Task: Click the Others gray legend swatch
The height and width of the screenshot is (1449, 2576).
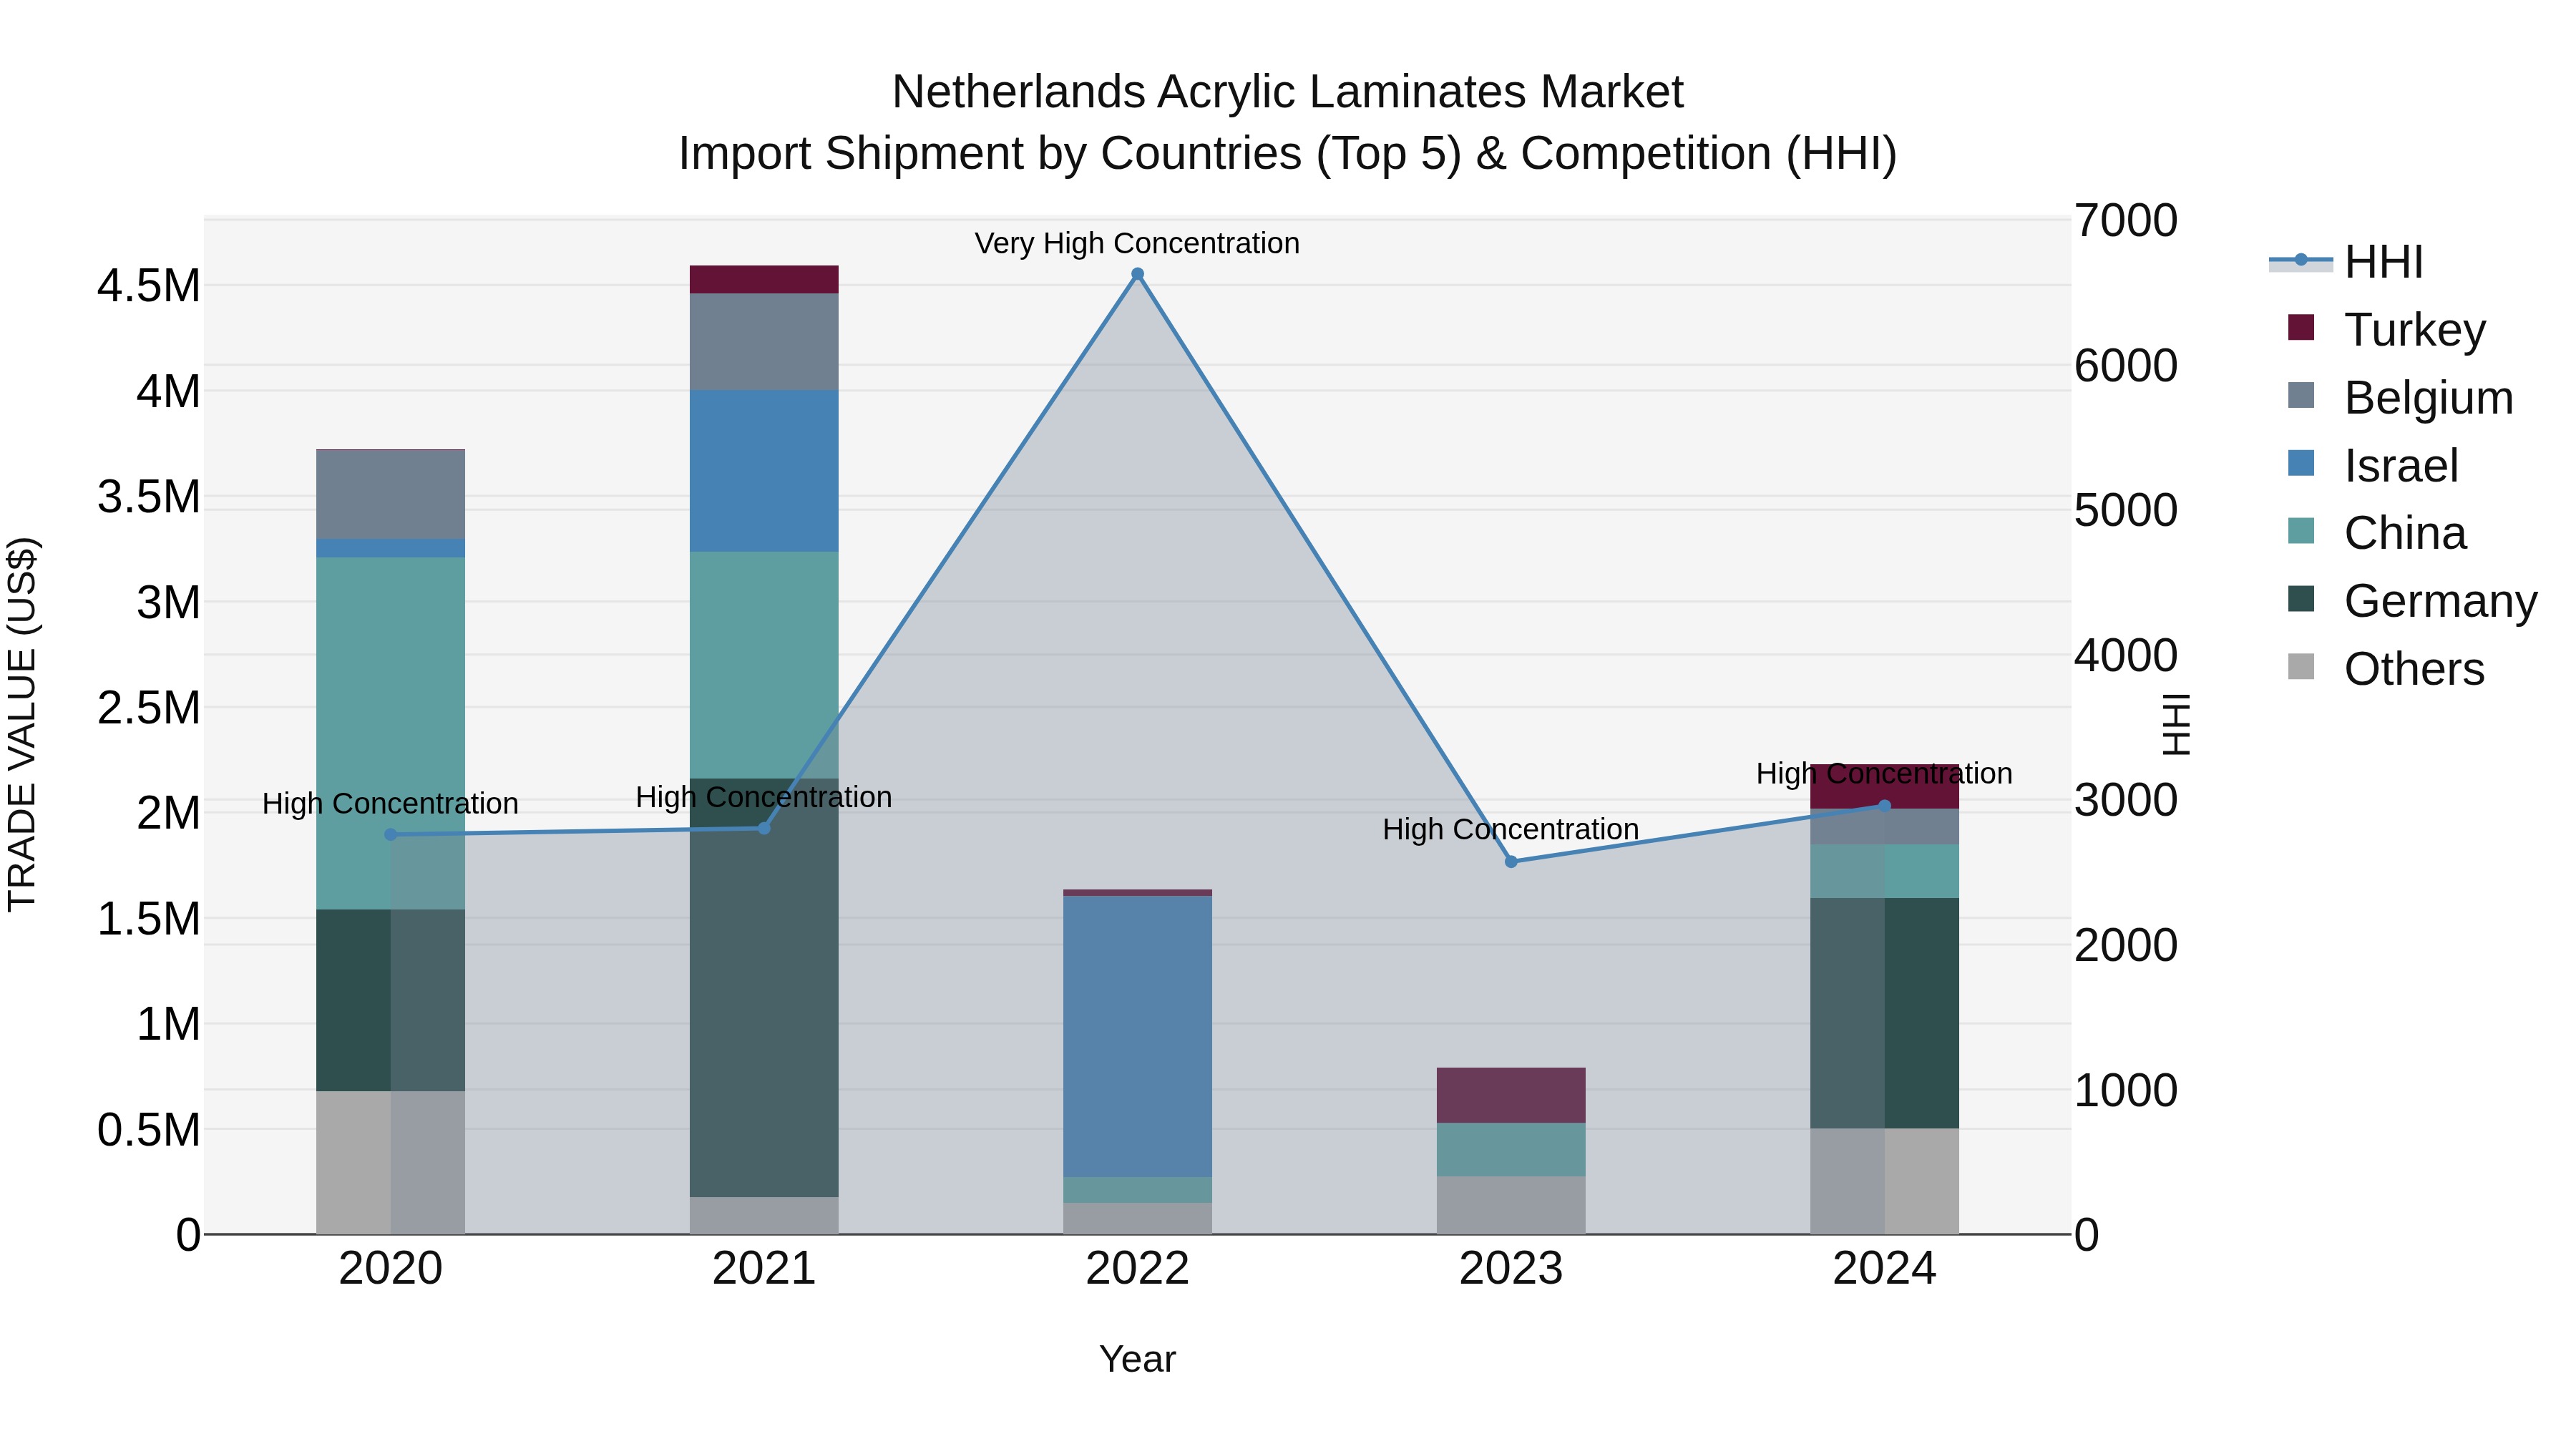Action: coord(2301,667)
